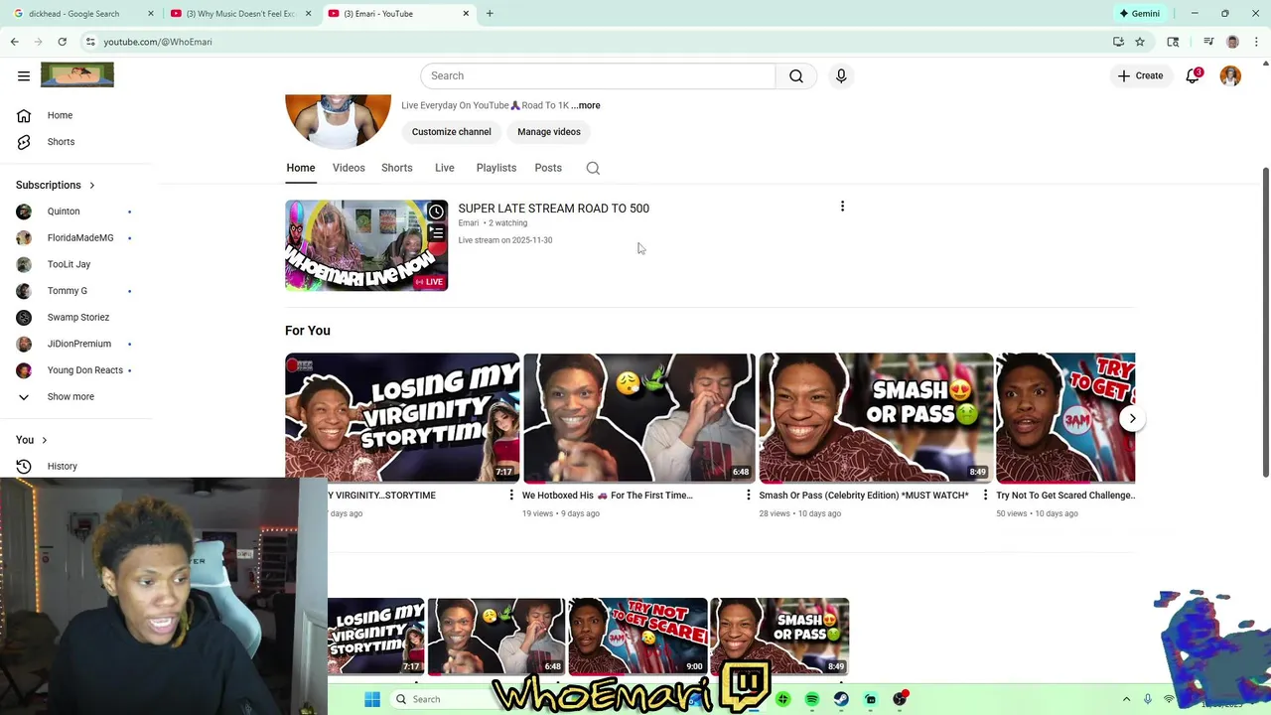Click the magnifier search button beside the search box
The image size is (1271, 715).
tap(796, 75)
